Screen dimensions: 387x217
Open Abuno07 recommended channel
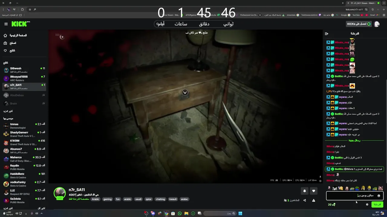tap(24, 151)
